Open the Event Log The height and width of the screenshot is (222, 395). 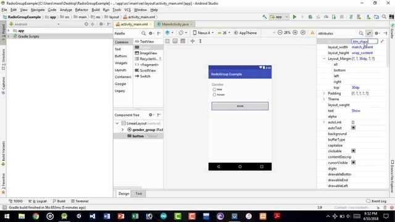[x=376, y=201]
